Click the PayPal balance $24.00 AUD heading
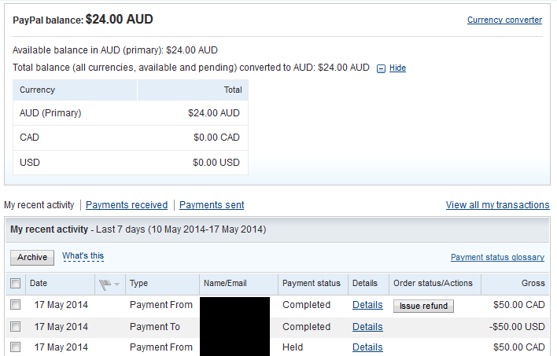The image size is (557, 356). pos(83,19)
